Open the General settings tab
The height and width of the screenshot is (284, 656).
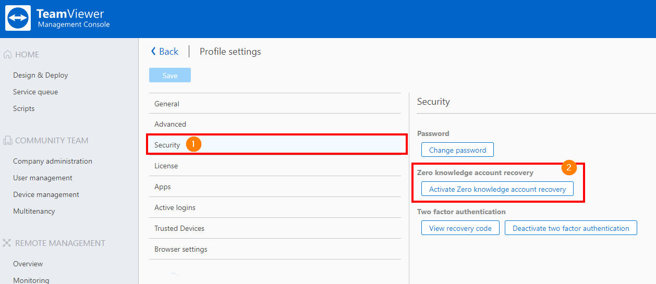(275, 104)
